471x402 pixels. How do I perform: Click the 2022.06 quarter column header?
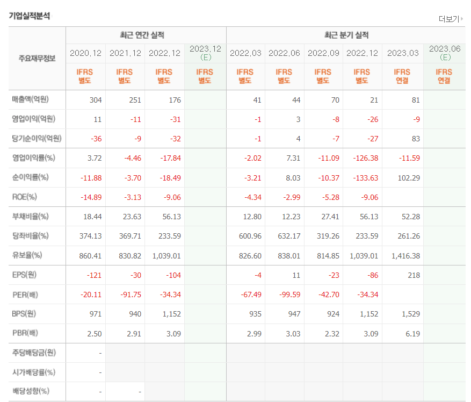click(x=284, y=53)
